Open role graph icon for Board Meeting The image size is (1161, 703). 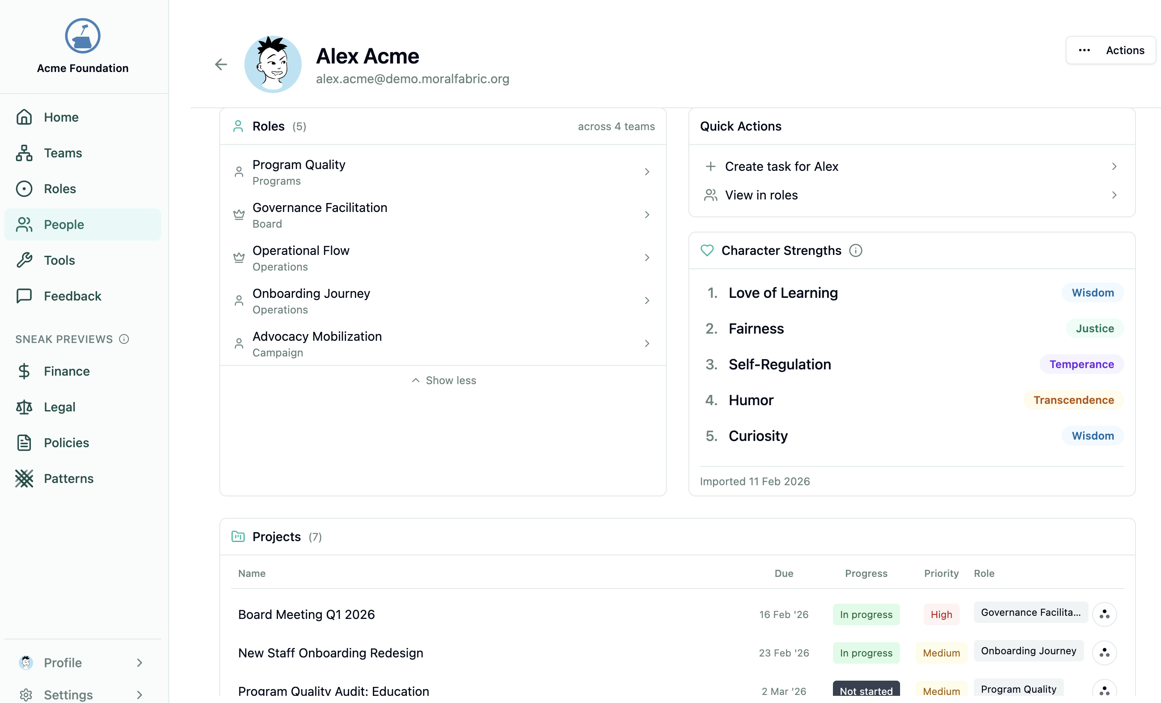[x=1104, y=614]
